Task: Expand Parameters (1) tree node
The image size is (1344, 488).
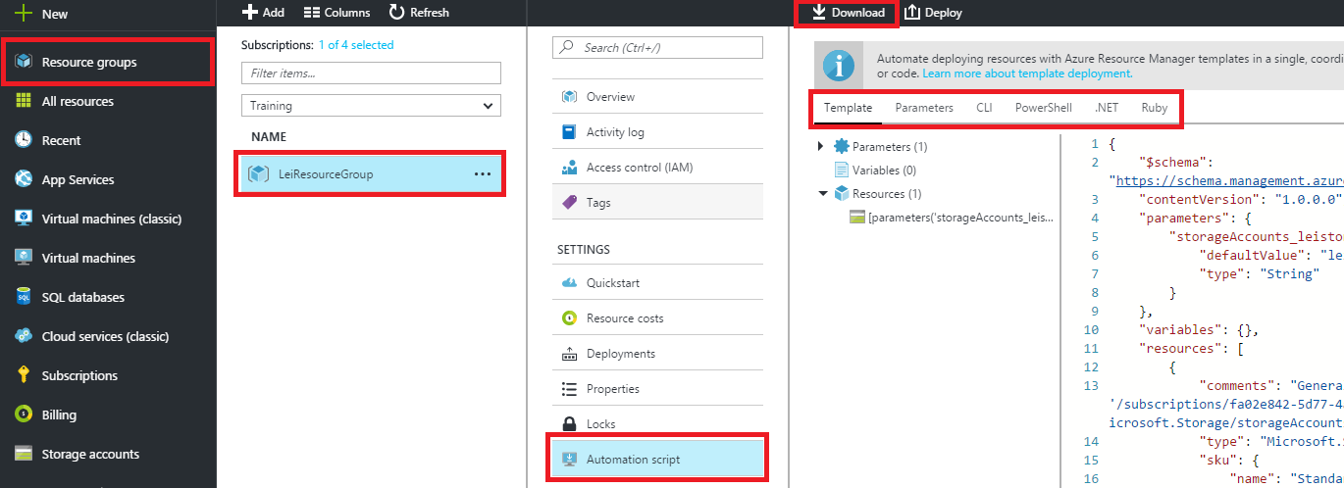Action: tap(820, 147)
